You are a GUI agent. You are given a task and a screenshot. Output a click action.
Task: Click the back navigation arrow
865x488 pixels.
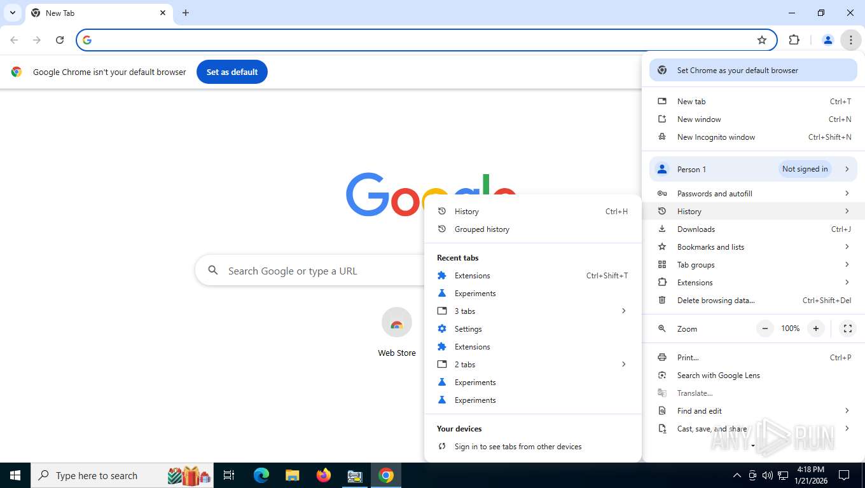14,40
